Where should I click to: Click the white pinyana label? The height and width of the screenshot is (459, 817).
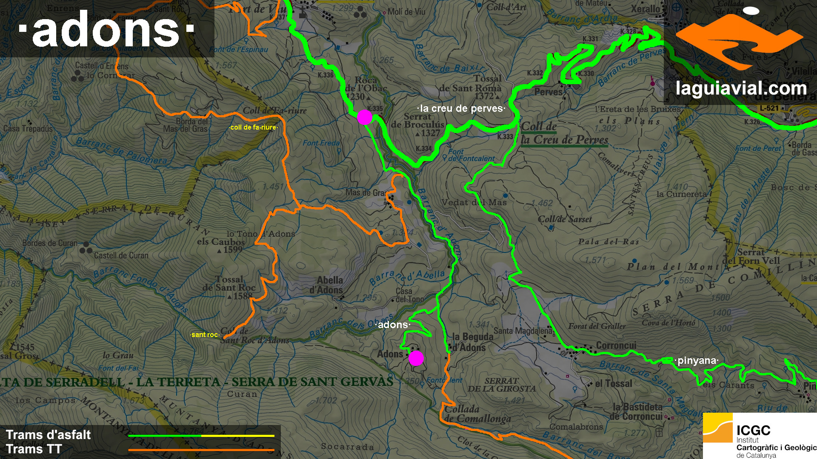[x=697, y=361]
